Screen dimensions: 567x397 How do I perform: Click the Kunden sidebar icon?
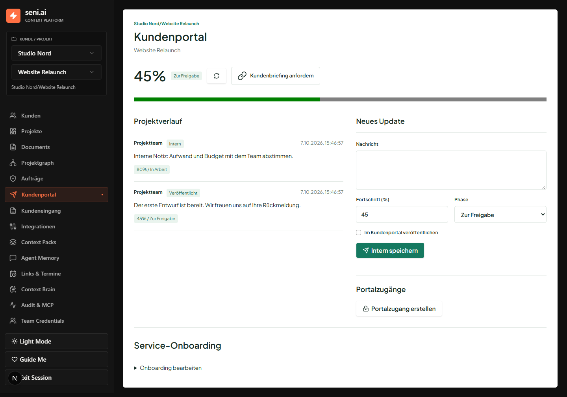click(13, 116)
